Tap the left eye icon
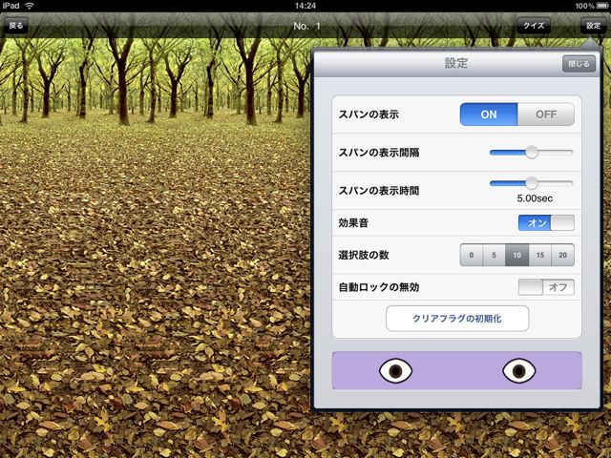 pyautogui.click(x=395, y=370)
